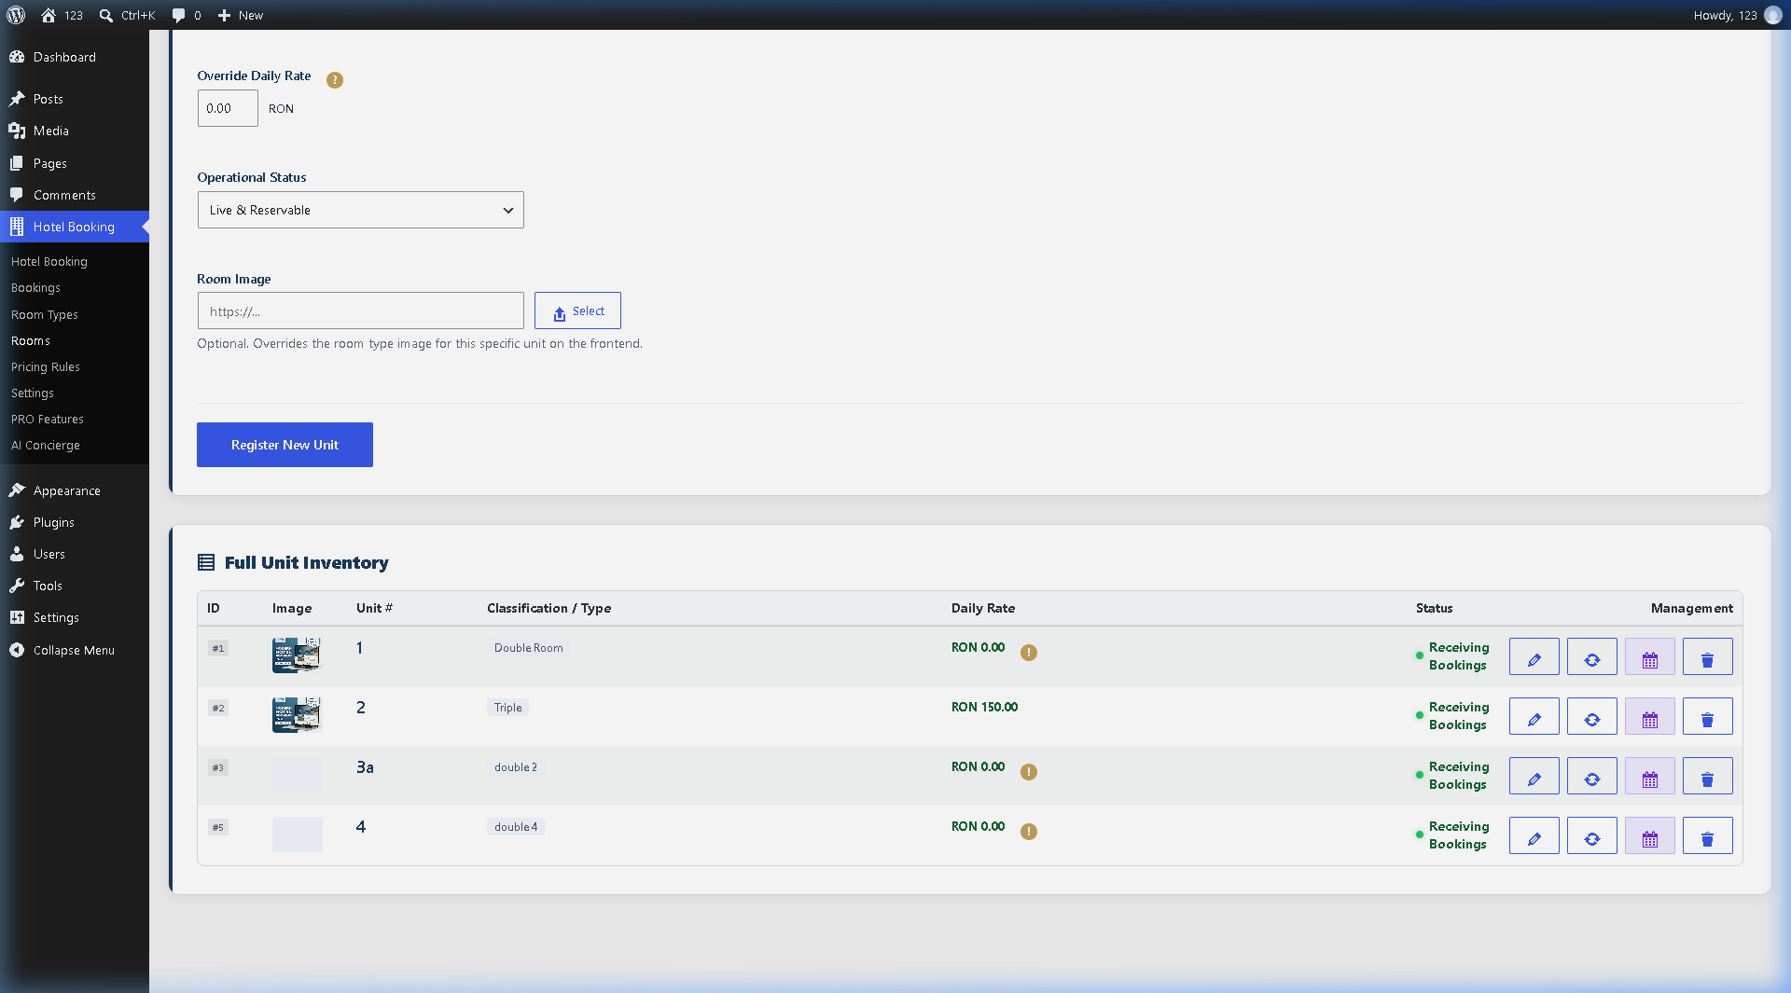Open the Dashboard menu
Viewport: 1791px width, 993px height.
[x=75, y=57]
